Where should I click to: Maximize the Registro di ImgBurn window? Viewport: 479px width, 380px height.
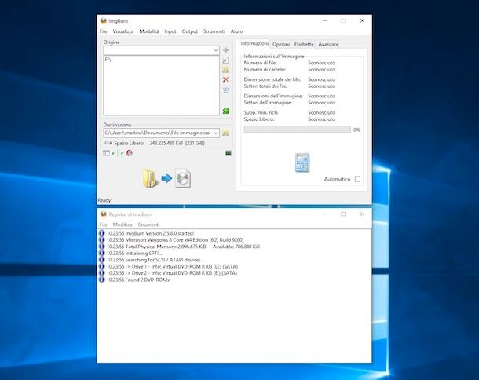point(343,214)
